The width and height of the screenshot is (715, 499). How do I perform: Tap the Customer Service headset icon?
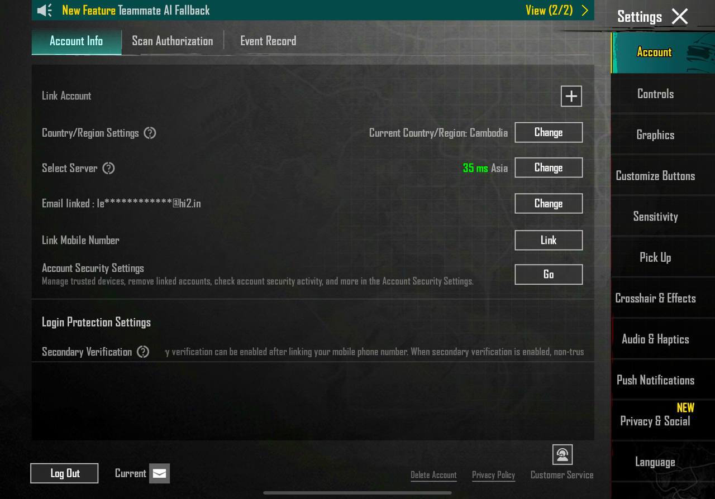[x=562, y=455]
